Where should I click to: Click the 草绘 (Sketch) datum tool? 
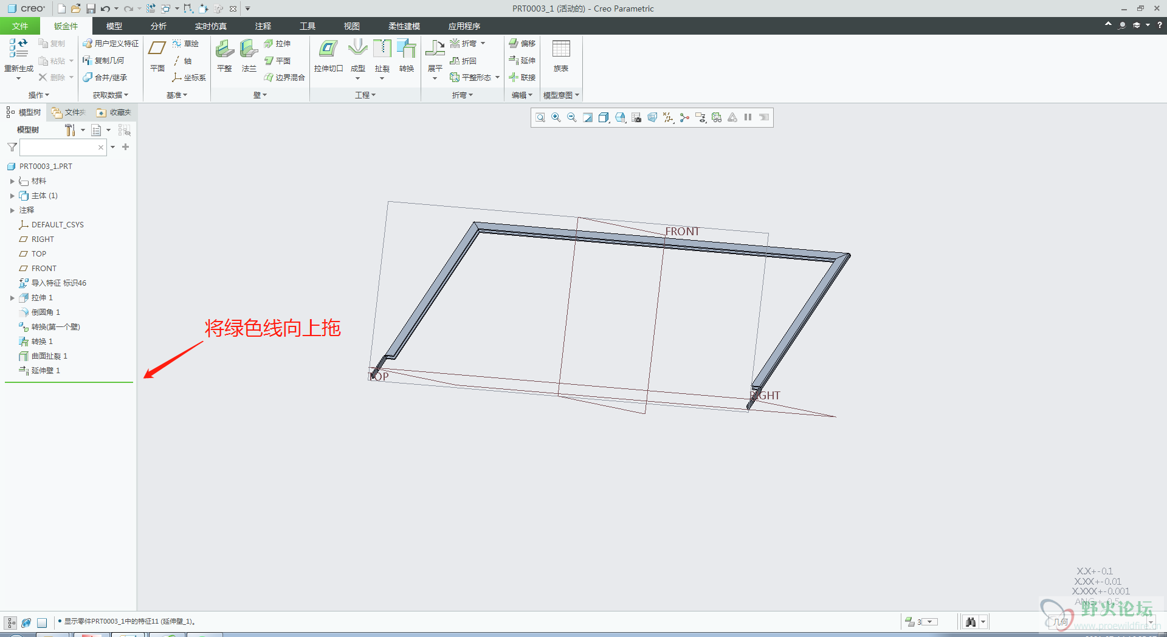186,44
